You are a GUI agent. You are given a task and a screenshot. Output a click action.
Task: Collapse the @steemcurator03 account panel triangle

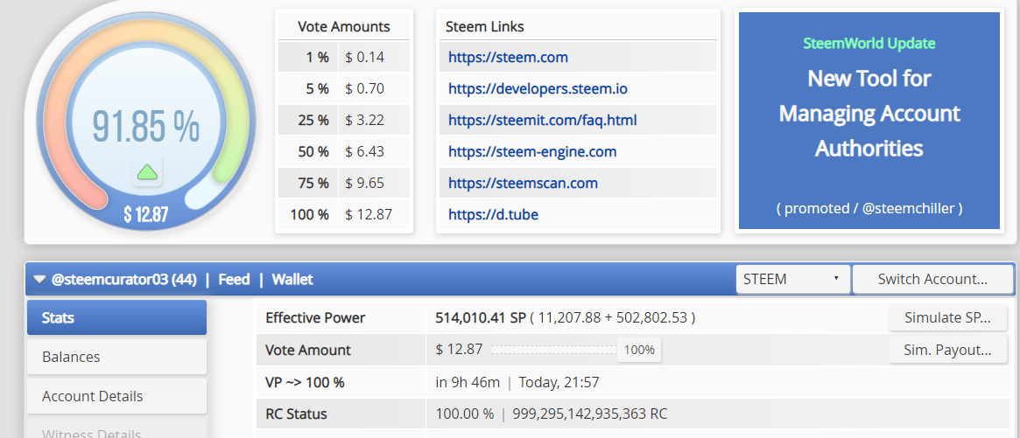39,280
